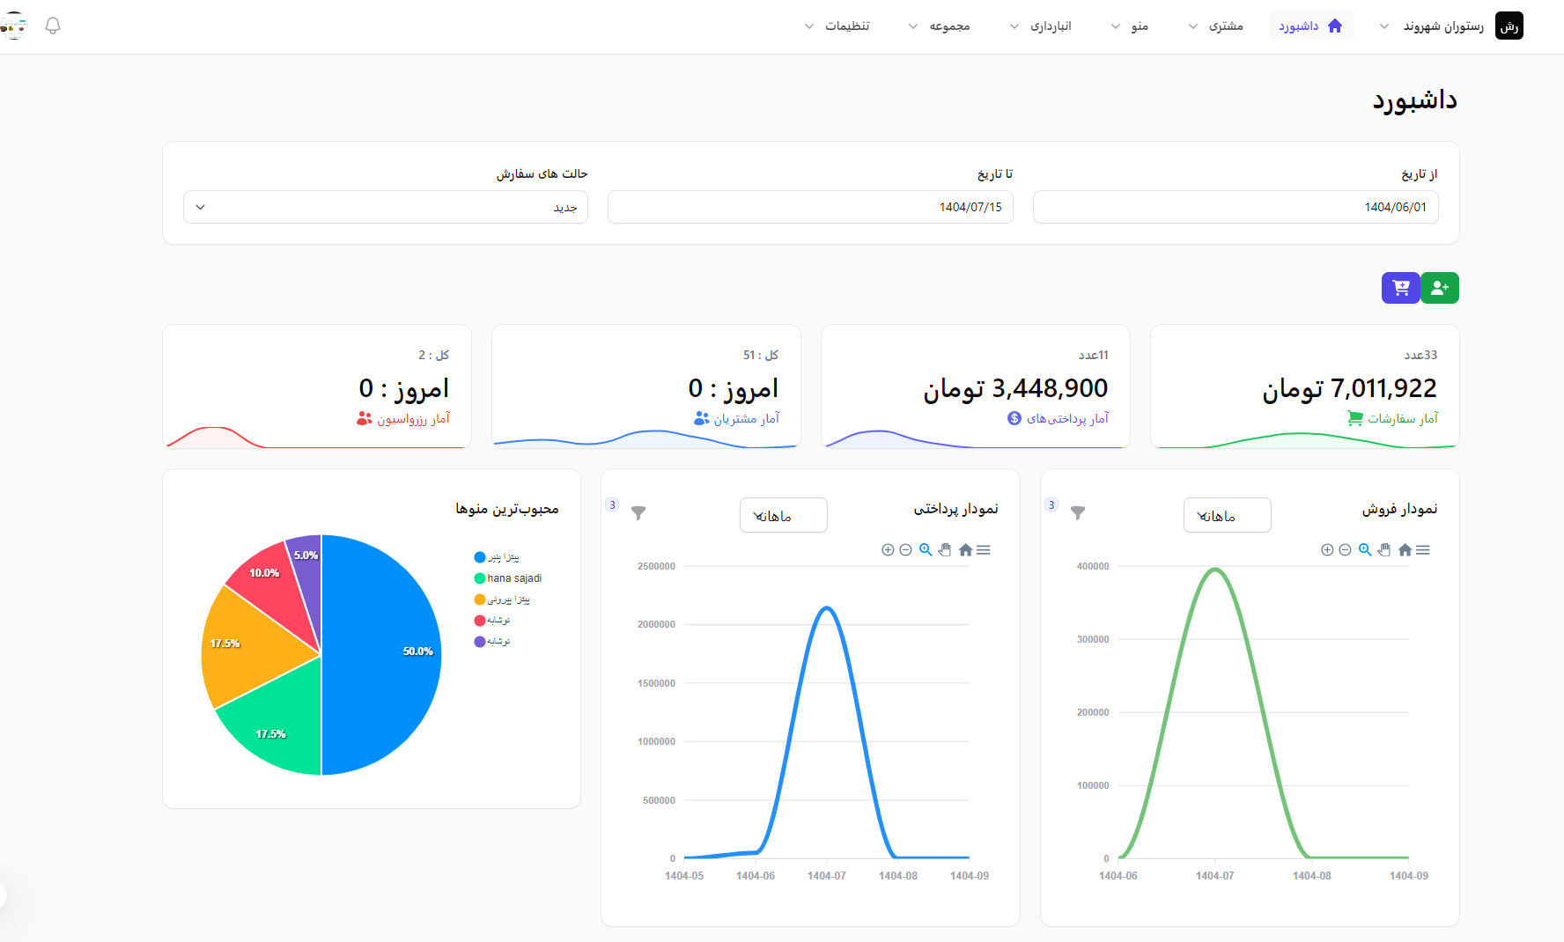Toggle پیتزا پیرونی series in pie legend

pos(502,600)
